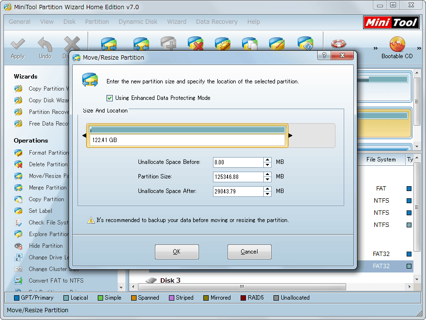
Task: Click the lifebuoy help toolbar icon
Action: coord(338,44)
